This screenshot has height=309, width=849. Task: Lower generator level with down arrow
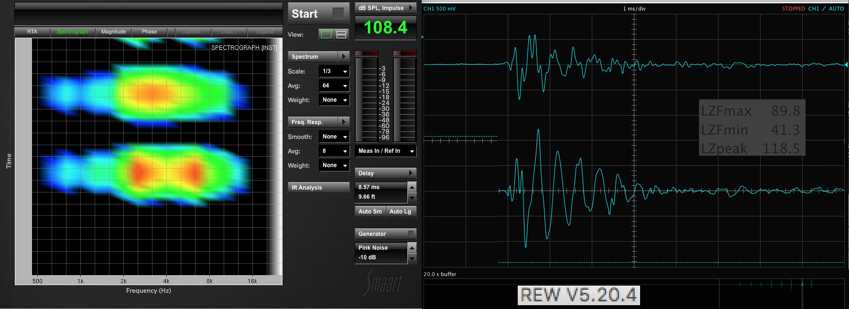point(412,258)
